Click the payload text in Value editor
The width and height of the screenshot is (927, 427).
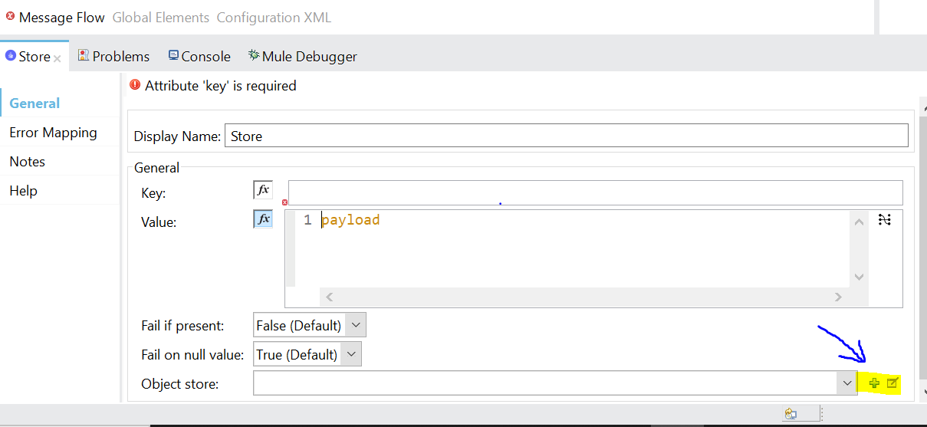pos(350,220)
